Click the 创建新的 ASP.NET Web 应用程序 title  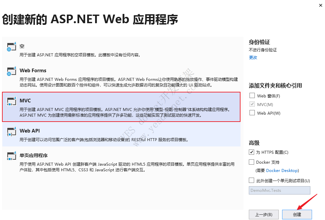click(90, 20)
